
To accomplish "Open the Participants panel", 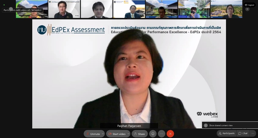I will click(226, 133).
